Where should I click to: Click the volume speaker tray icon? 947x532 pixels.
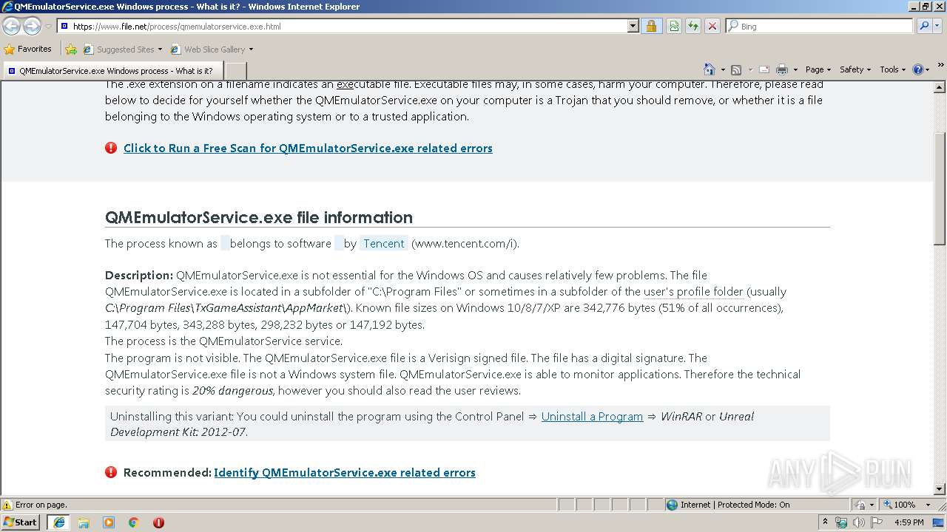point(859,522)
